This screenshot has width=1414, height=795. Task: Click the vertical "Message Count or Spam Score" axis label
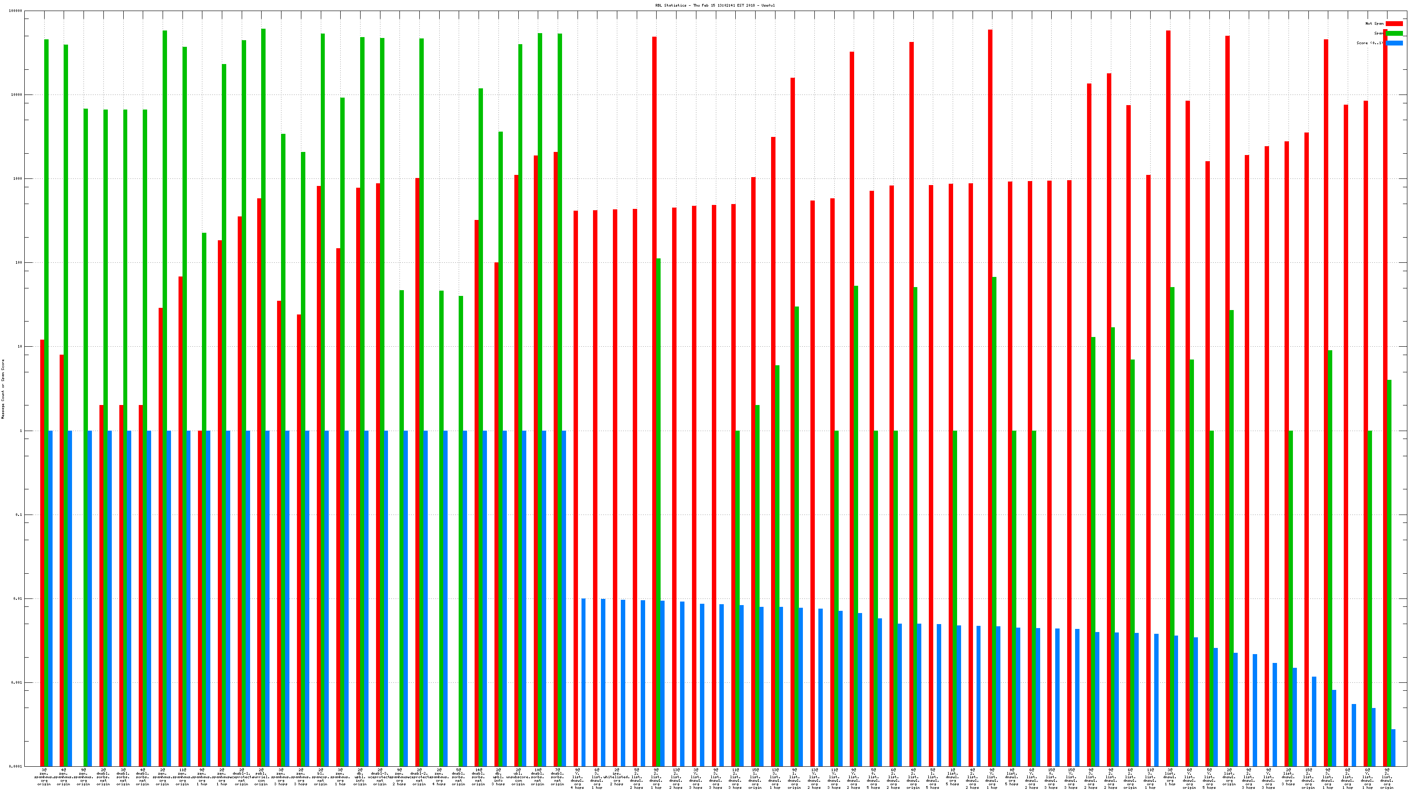3,389
